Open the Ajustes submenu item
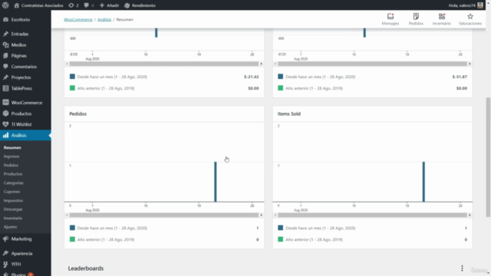 coord(10,227)
